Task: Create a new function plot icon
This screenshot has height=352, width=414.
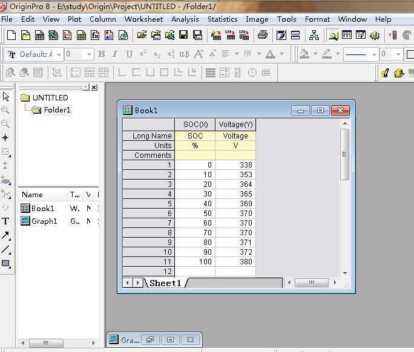Action: (95, 35)
